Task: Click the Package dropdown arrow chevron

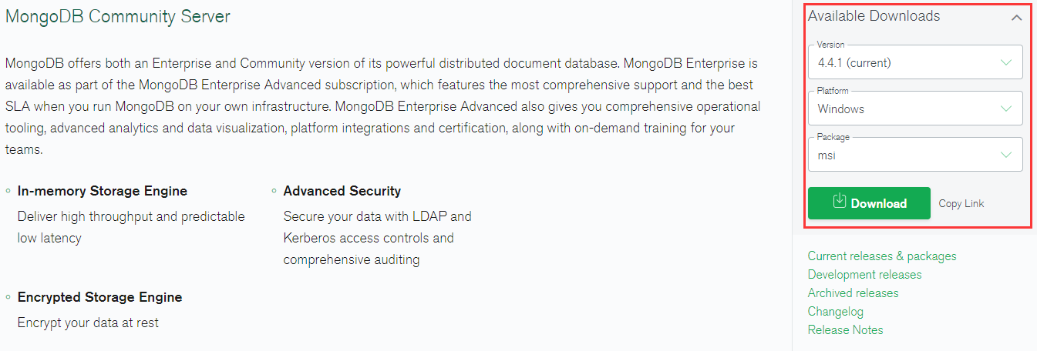Action: [x=1006, y=155]
